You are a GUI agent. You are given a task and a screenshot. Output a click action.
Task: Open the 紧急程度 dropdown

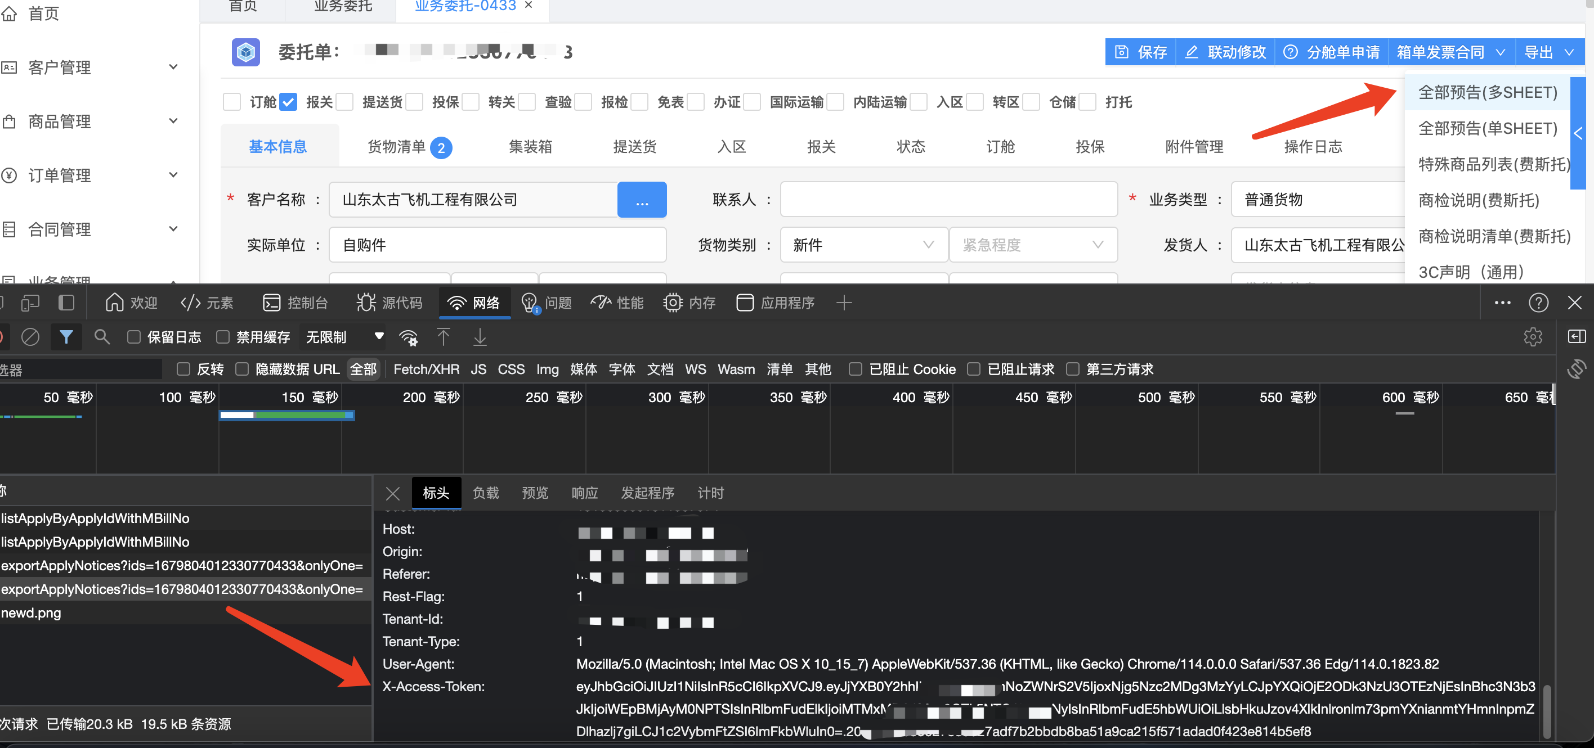pyautogui.click(x=1033, y=245)
